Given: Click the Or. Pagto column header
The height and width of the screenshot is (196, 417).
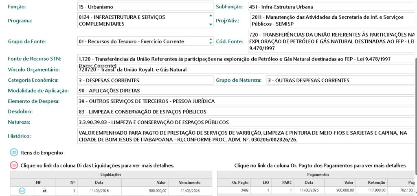Looking at the screenshot, I should coord(235,183).
